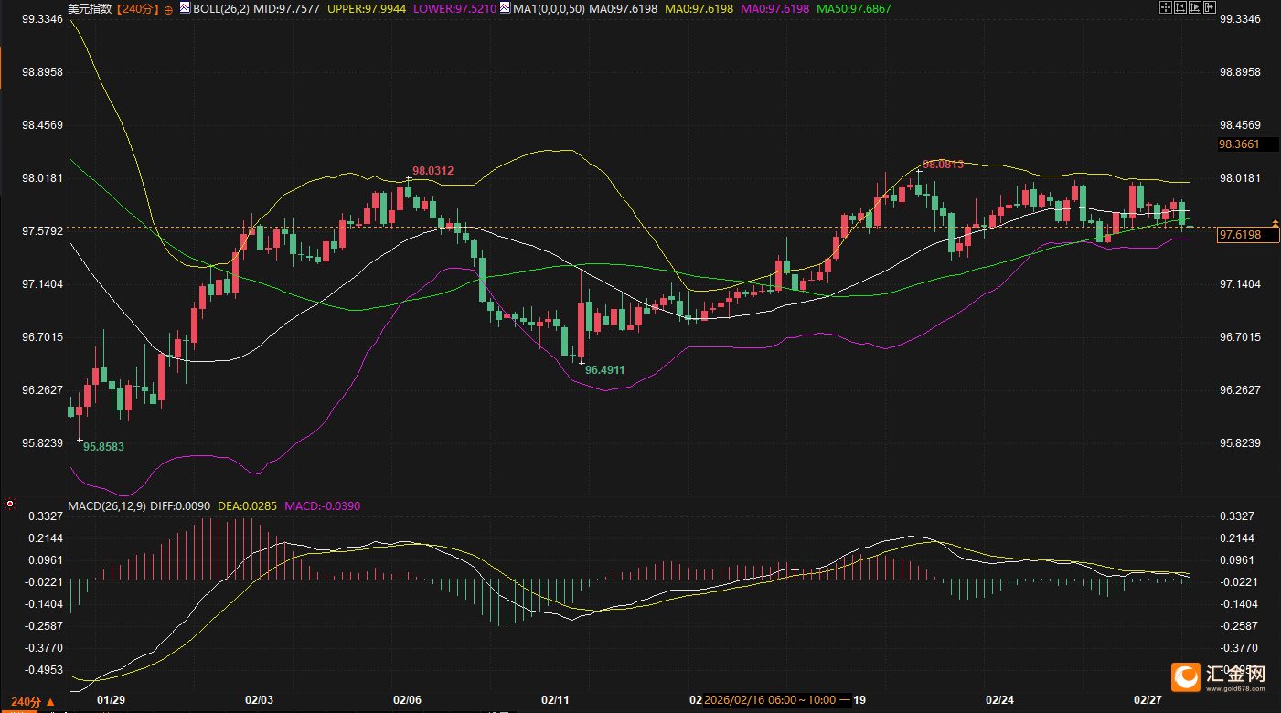Click the play-forward chart icon
The width and height of the screenshot is (1281, 713).
1195,8
